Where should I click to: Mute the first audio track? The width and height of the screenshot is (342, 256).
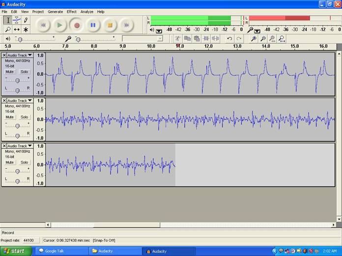(10, 72)
